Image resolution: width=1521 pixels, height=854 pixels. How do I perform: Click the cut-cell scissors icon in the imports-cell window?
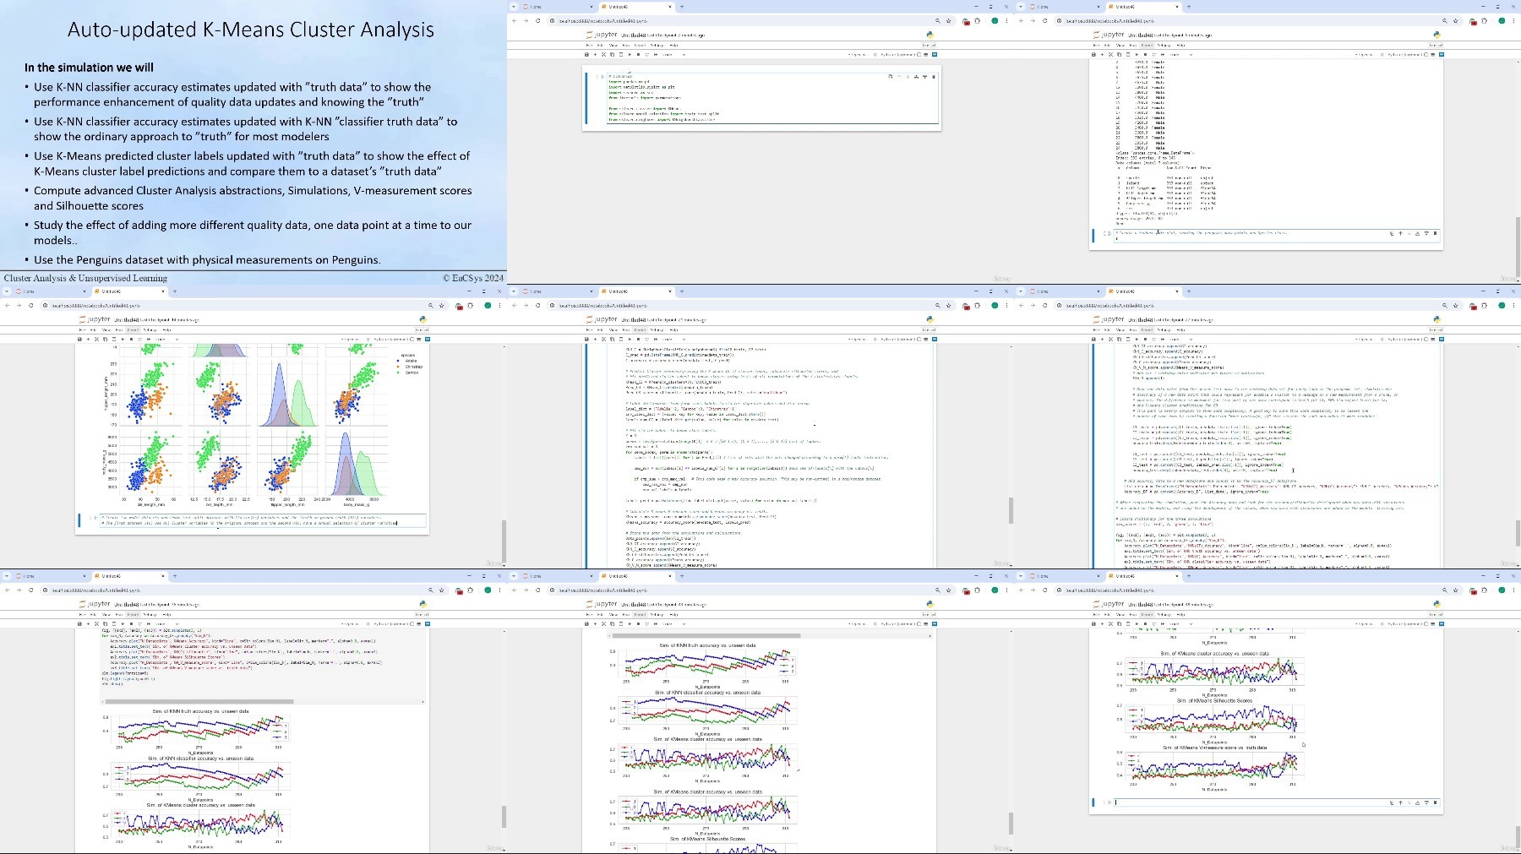(603, 54)
